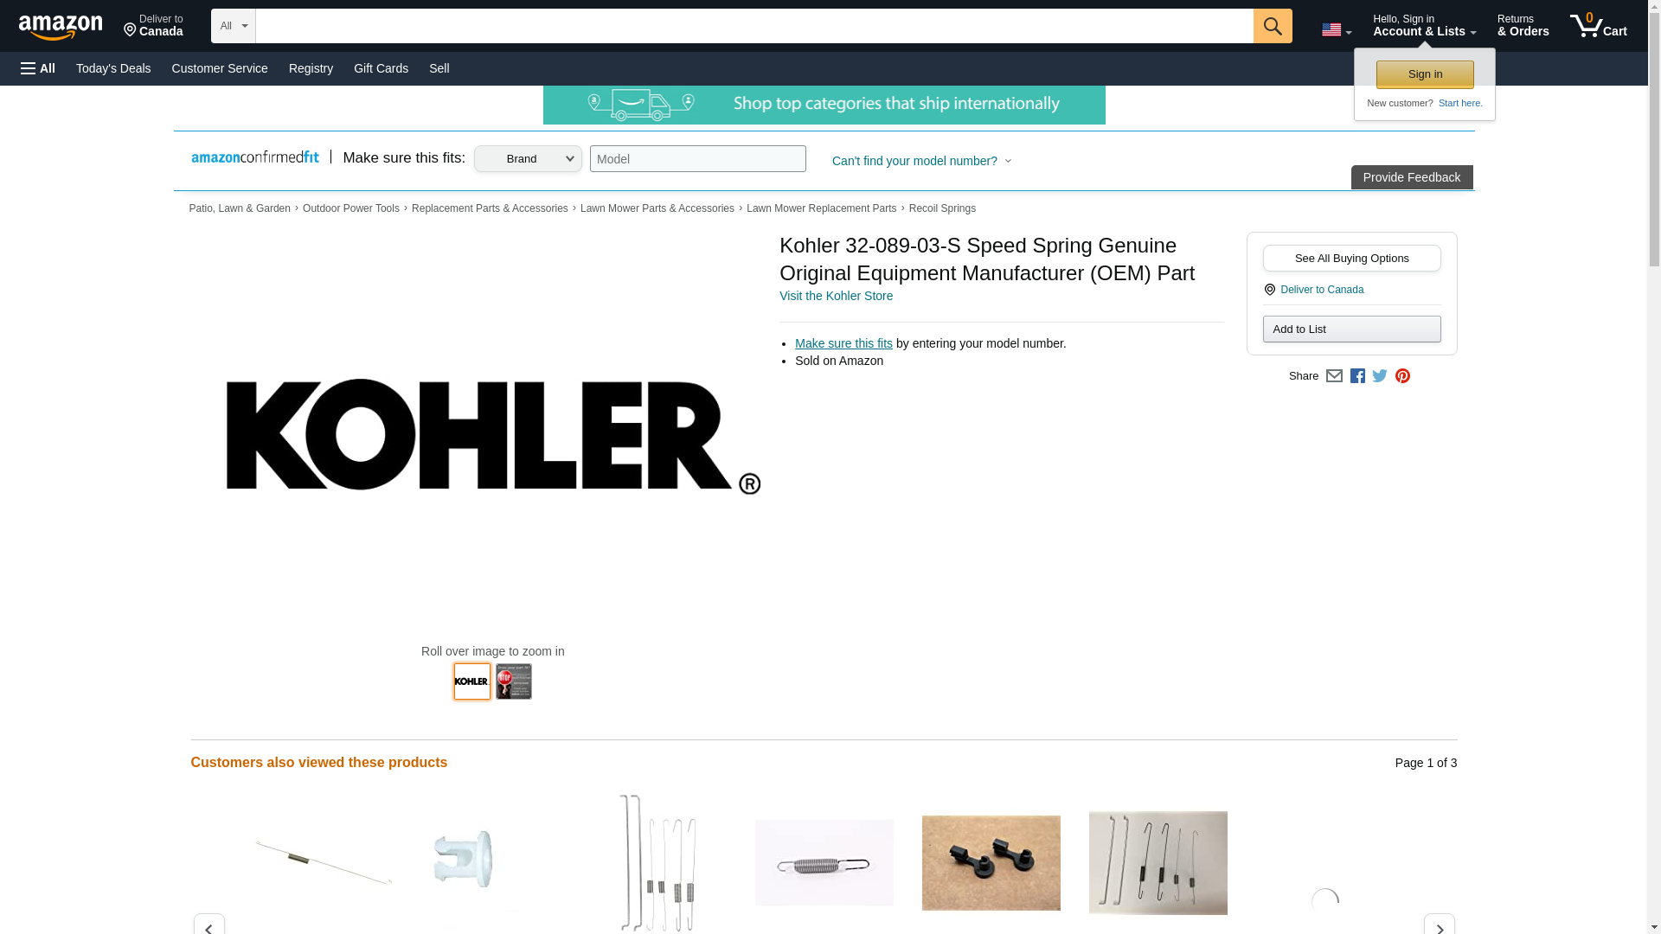Click See All Buying Options
This screenshot has height=934, width=1661.
coord(1351,259)
